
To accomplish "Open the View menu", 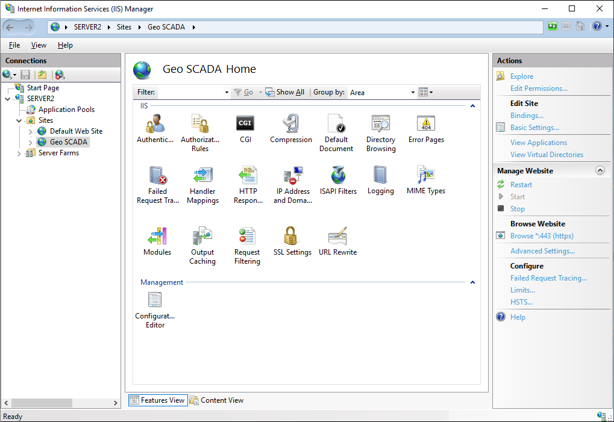I will pos(39,45).
